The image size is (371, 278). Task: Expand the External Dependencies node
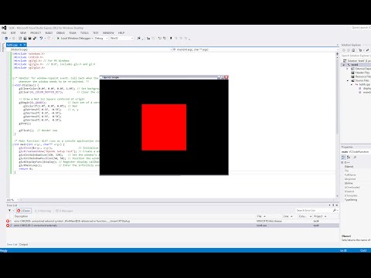click(347, 69)
